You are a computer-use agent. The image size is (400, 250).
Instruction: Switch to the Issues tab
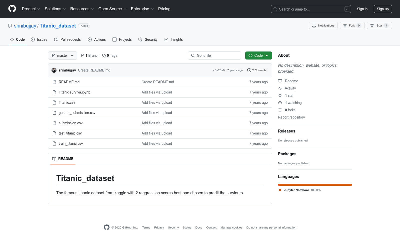[x=39, y=39]
